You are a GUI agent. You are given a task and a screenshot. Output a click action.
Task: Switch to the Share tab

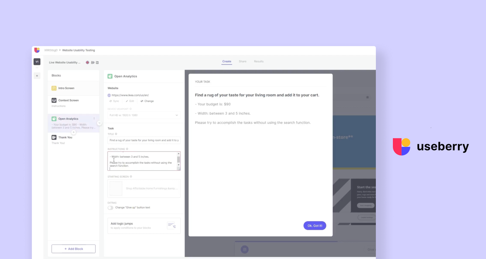pos(242,61)
